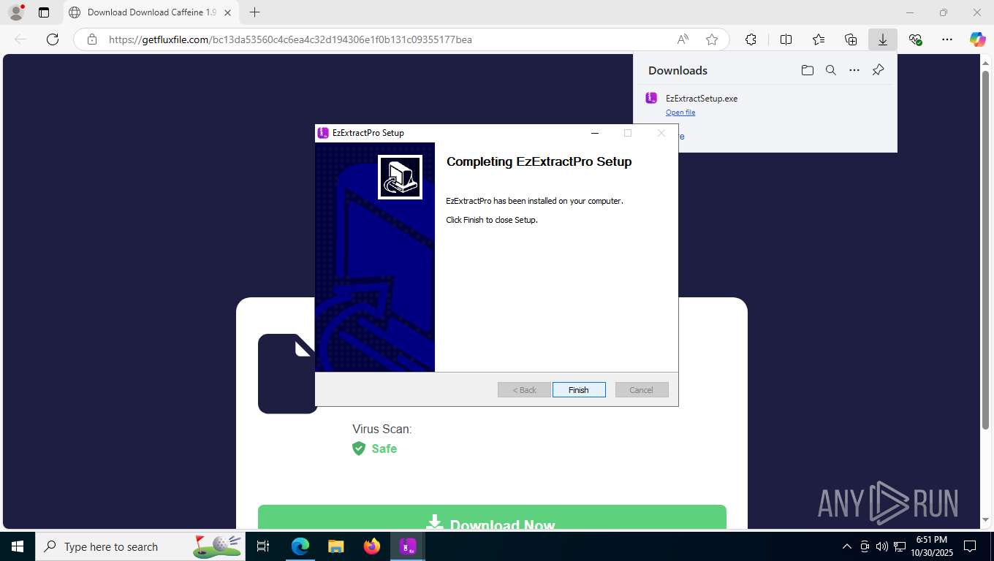
Task: Click the green Download Now button
Action: tap(492, 517)
